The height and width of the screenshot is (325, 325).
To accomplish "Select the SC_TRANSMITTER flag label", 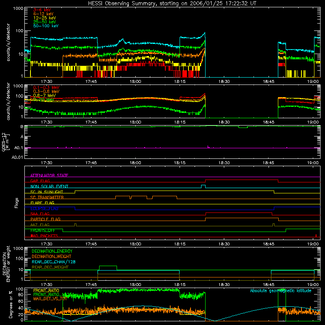I will click(47, 197).
